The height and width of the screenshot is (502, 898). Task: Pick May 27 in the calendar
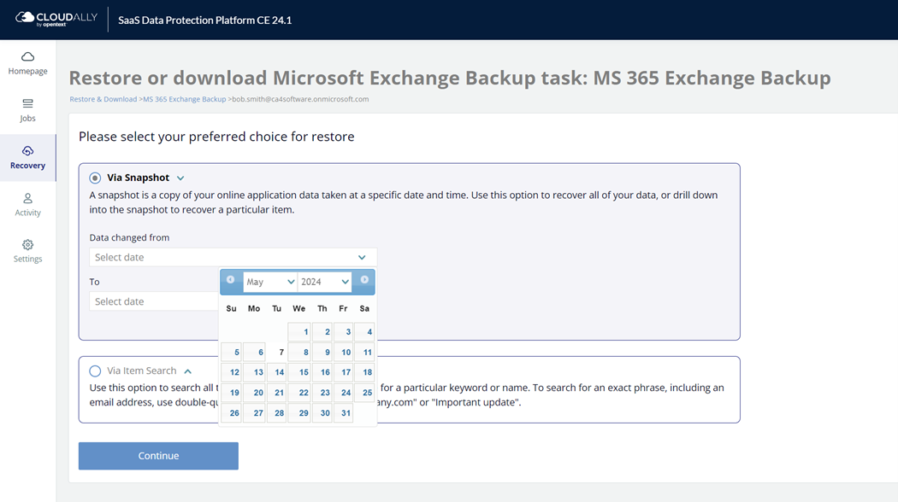click(254, 413)
